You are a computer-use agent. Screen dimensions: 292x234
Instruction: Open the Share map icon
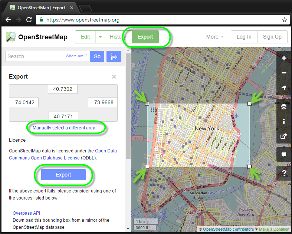(x=284, y=136)
